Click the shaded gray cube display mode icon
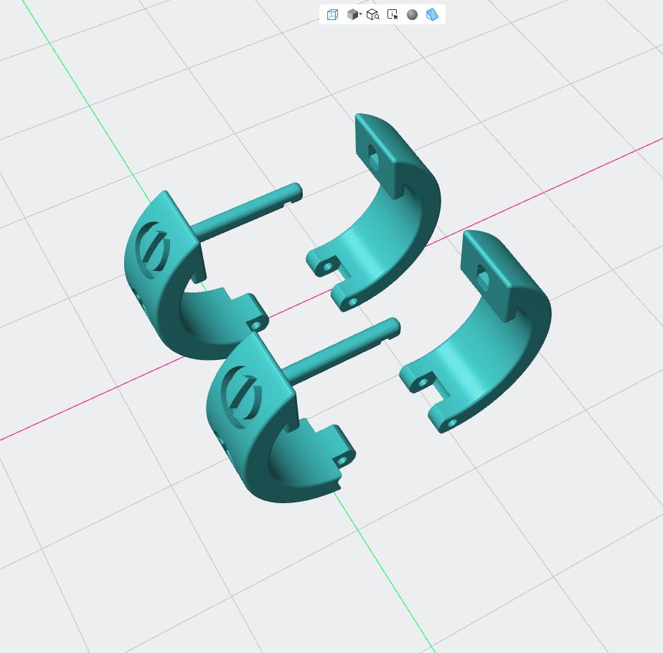Image resolution: width=663 pixels, height=653 pixels. point(352,15)
